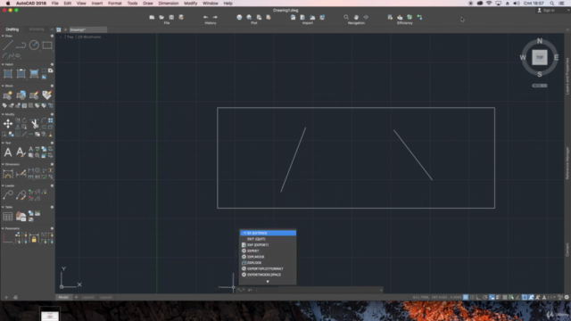Viewport: 571px width, 321px height.
Task: Add new layout with plus button
Action: coord(76,297)
